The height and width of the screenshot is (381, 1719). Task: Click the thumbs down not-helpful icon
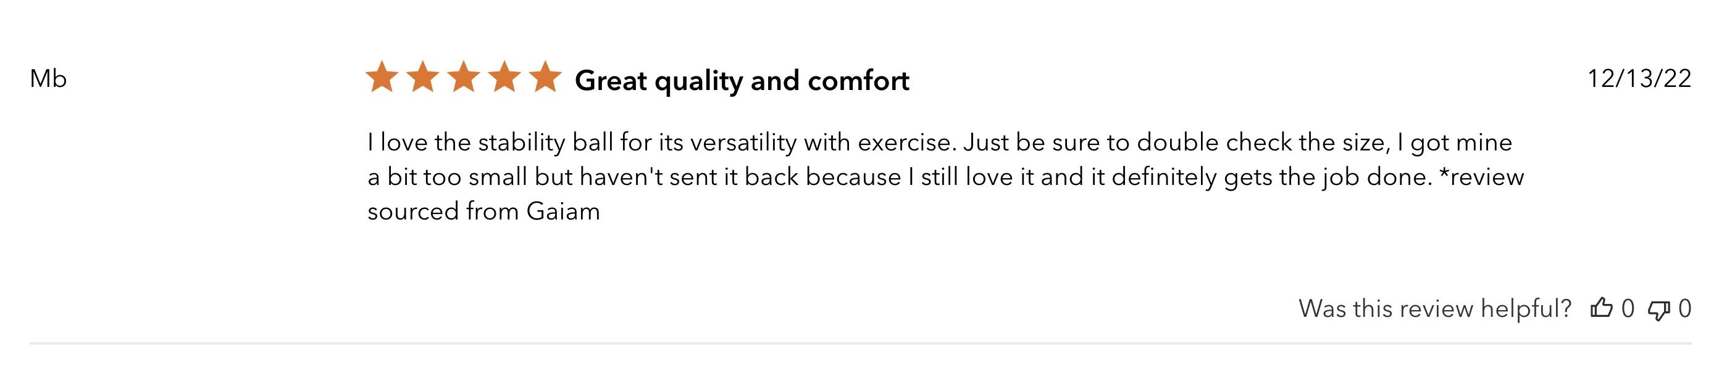[1659, 309]
